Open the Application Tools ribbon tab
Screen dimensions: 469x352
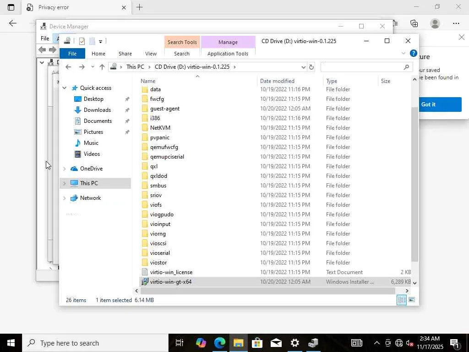click(228, 54)
